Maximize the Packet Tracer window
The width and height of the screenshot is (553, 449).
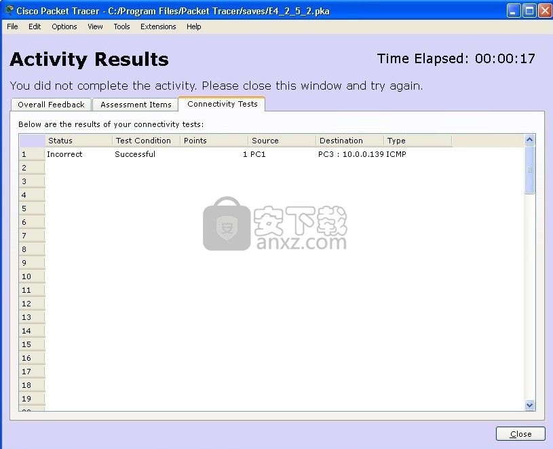pos(529,11)
